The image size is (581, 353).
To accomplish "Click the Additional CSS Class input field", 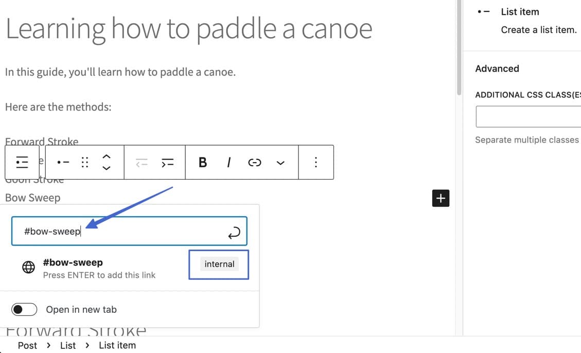I will click(530, 116).
